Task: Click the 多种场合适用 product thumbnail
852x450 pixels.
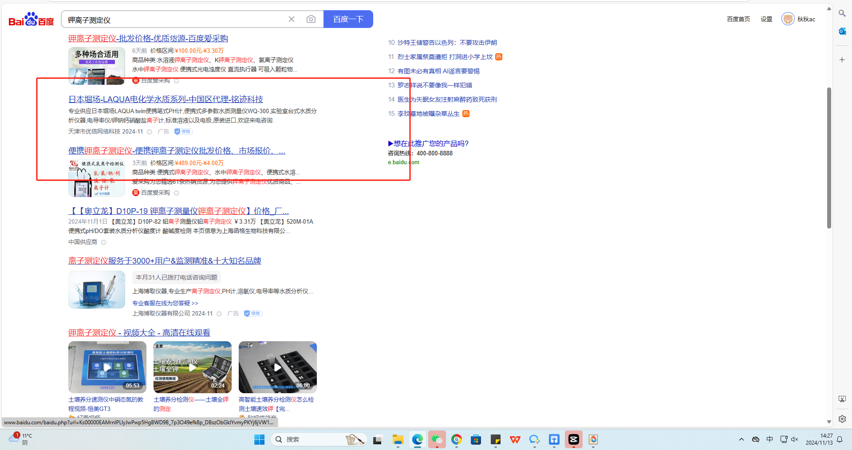Action: (x=97, y=66)
